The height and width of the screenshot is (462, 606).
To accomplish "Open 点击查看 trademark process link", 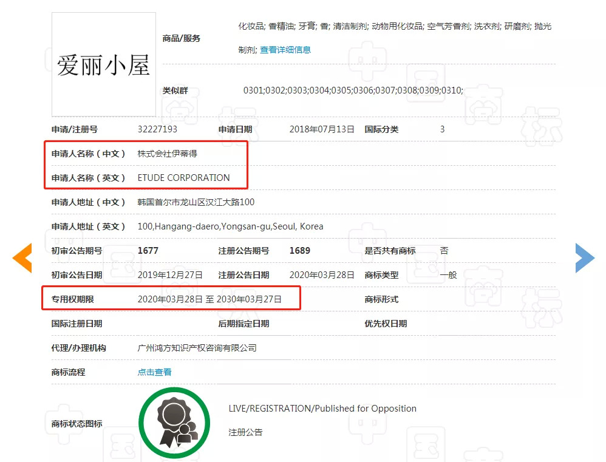I will pos(155,372).
